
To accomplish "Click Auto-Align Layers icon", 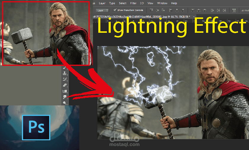I will (x=234, y=10).
